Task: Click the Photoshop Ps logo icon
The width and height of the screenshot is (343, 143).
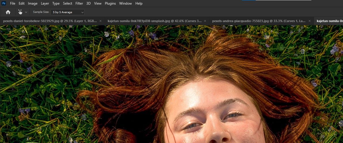Action: (x=4, y=3)
